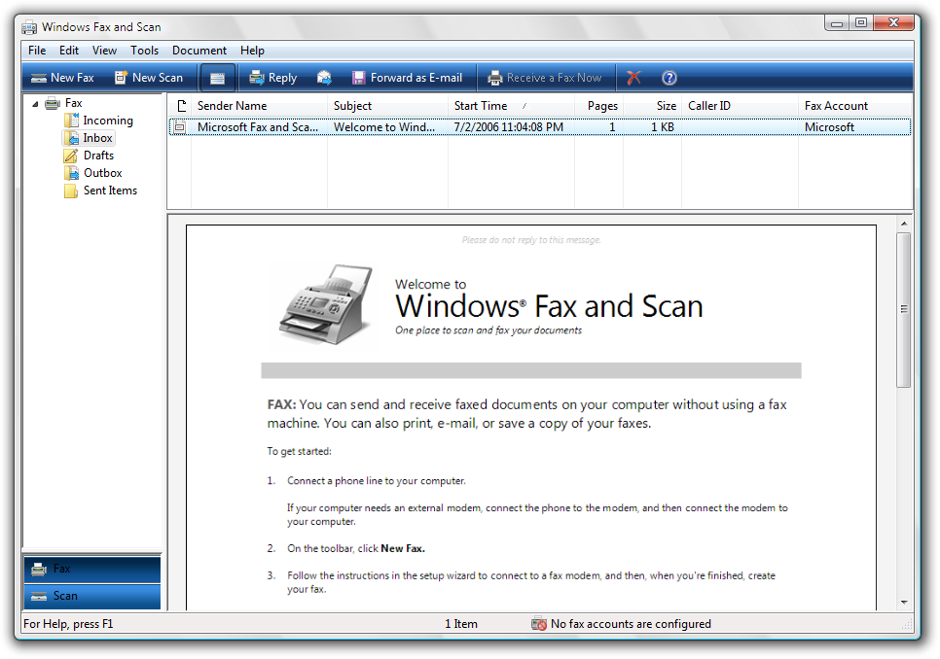
Task: Click 'Windows Fax and Scan' preview heading
Action: click(x=549, y=306)
